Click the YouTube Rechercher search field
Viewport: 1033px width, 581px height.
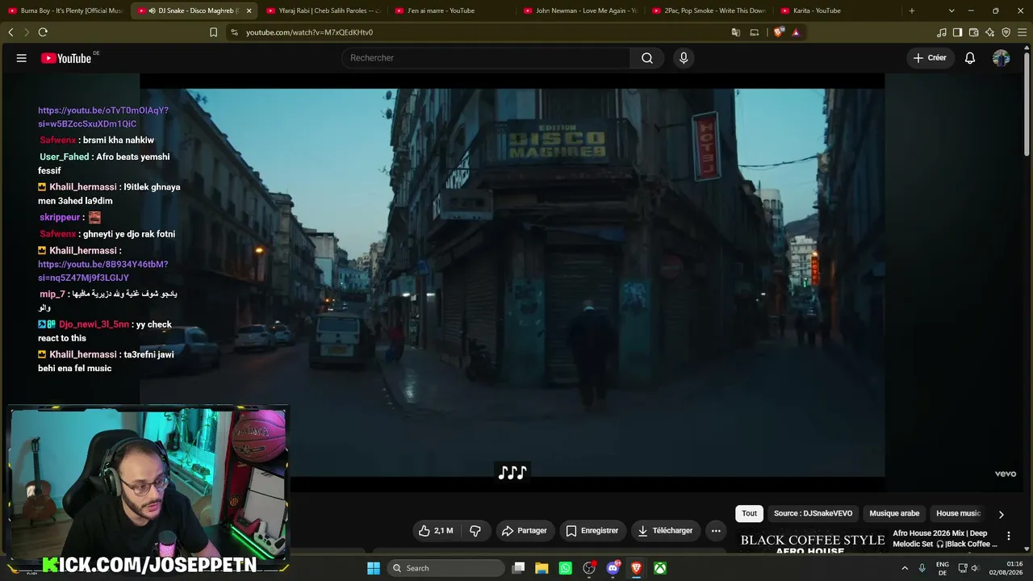pos(486,58)
